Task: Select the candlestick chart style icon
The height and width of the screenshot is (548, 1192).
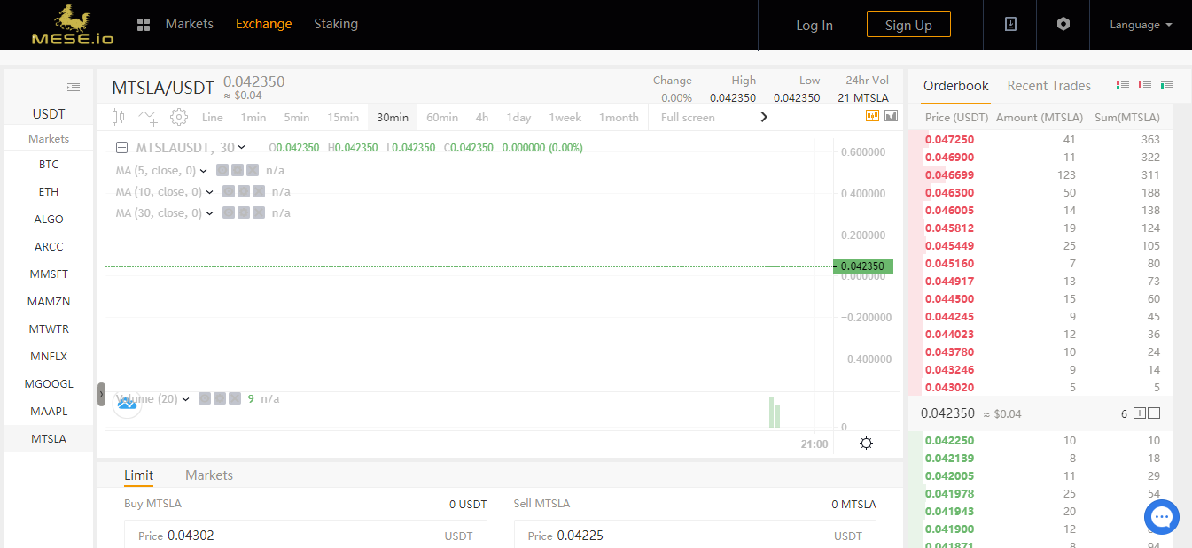Action: [x=120, y=117]
